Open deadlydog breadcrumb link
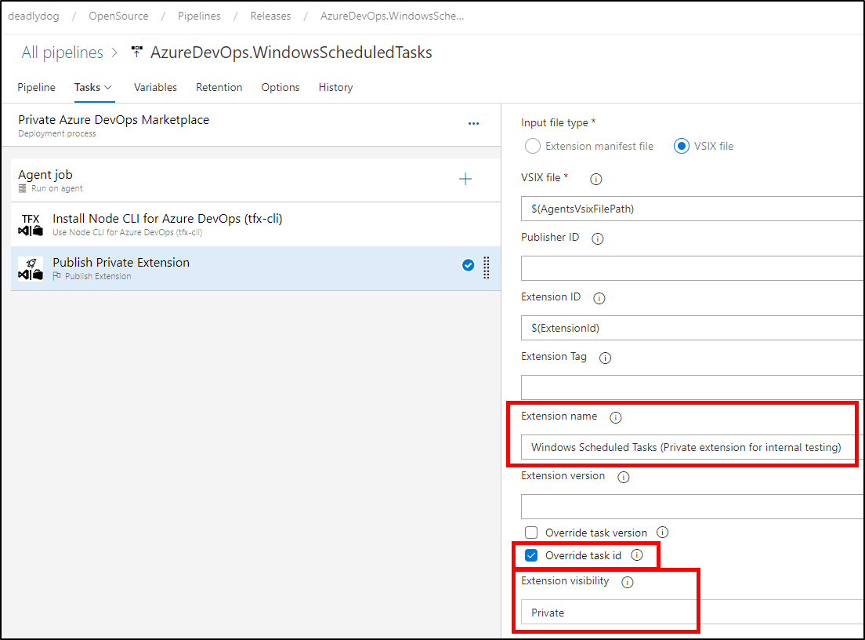The height and width of the screenshot is (640, 865). (34, 16)
